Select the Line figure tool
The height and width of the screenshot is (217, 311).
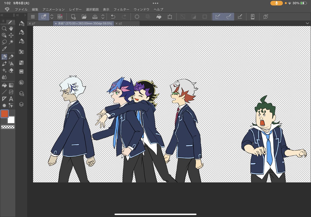(x=4, y=92)
